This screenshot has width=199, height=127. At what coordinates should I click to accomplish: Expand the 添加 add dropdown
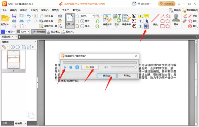117,27
